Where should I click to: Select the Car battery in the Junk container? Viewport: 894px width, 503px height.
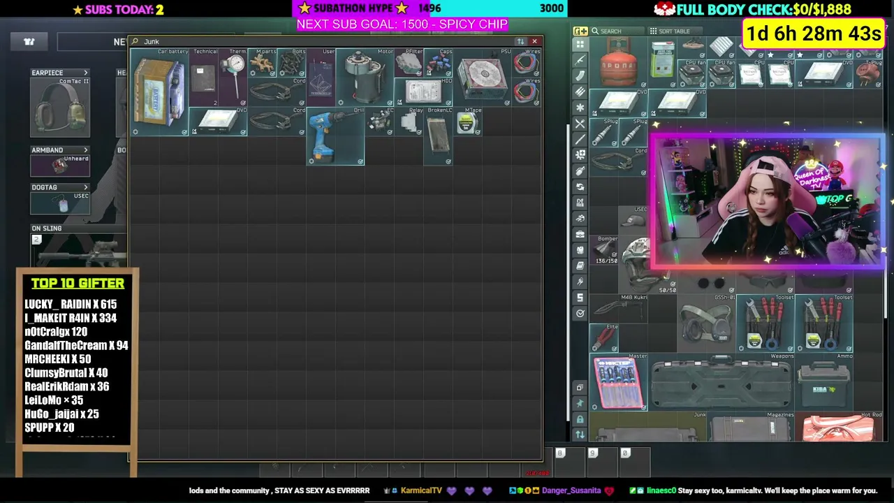click(x=159, y=92)
